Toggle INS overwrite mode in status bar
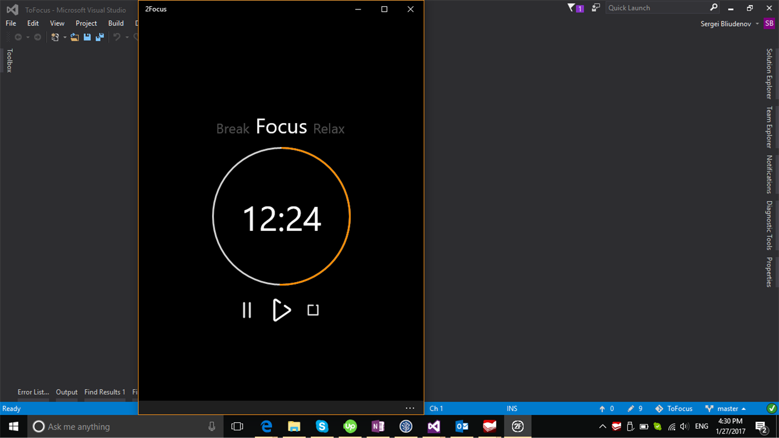The image size is (779, 438). [512, 408]
